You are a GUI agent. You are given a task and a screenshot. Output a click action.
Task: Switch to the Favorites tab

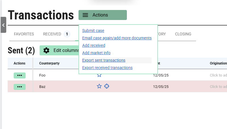[24, 34]
